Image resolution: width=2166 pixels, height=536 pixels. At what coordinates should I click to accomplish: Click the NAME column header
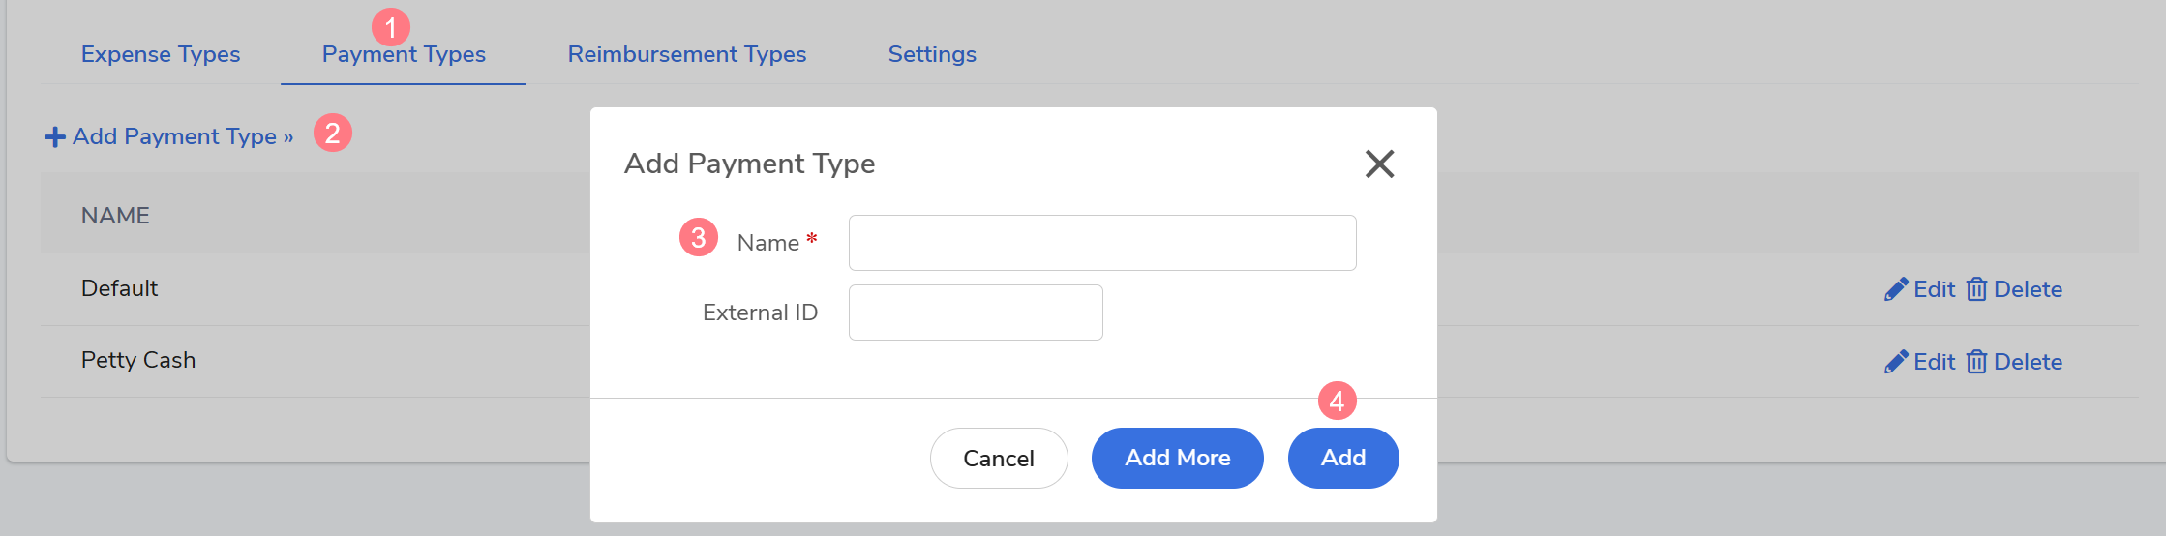[x=115, y=216]
